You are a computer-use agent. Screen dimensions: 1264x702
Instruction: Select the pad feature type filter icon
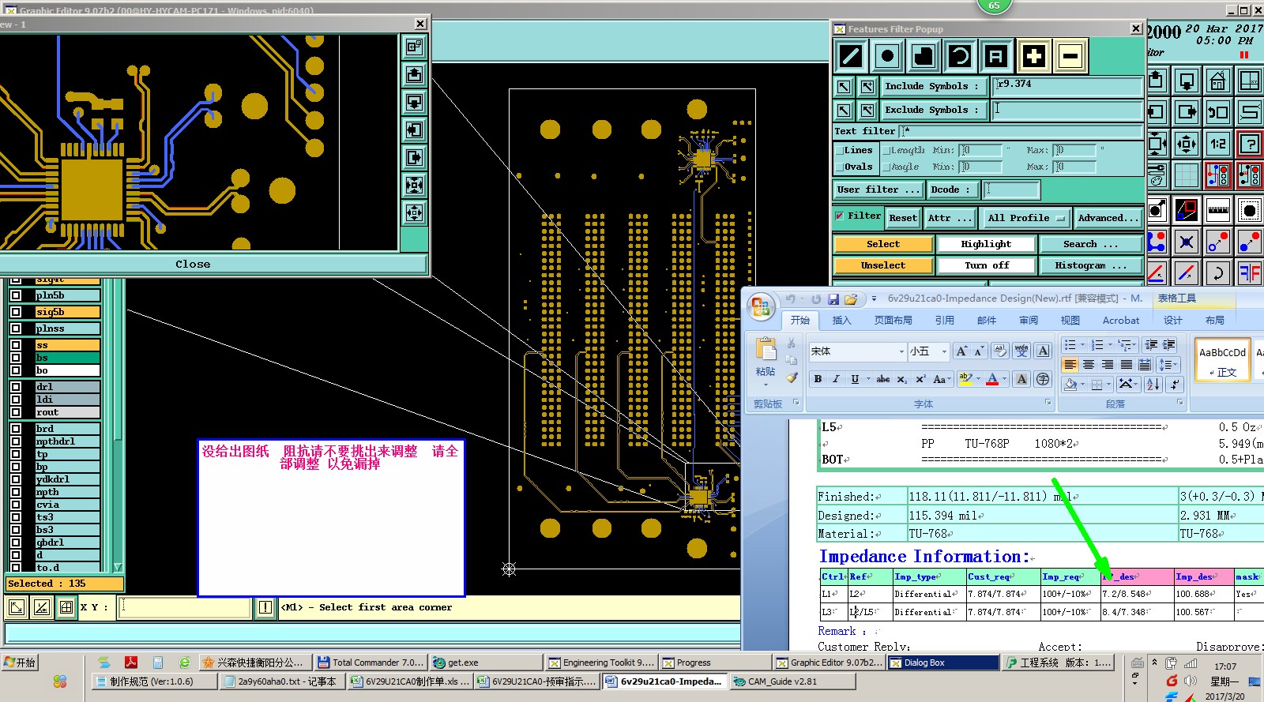pyautogui.click(x=887, y=56)
